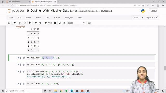
Task: Open the browser profile avatar
Action: tap(158, 5)
